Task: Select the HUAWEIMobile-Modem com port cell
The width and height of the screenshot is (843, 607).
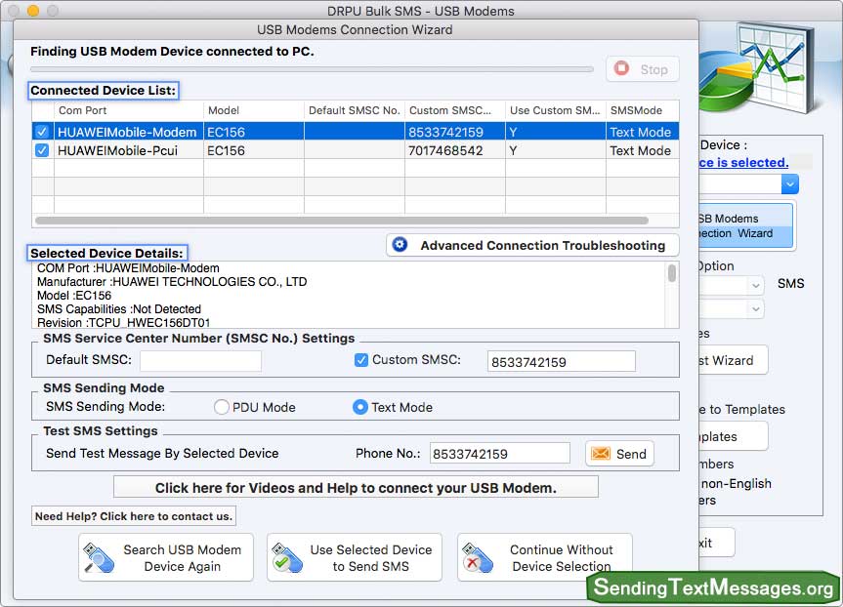Action: [129, 132]
